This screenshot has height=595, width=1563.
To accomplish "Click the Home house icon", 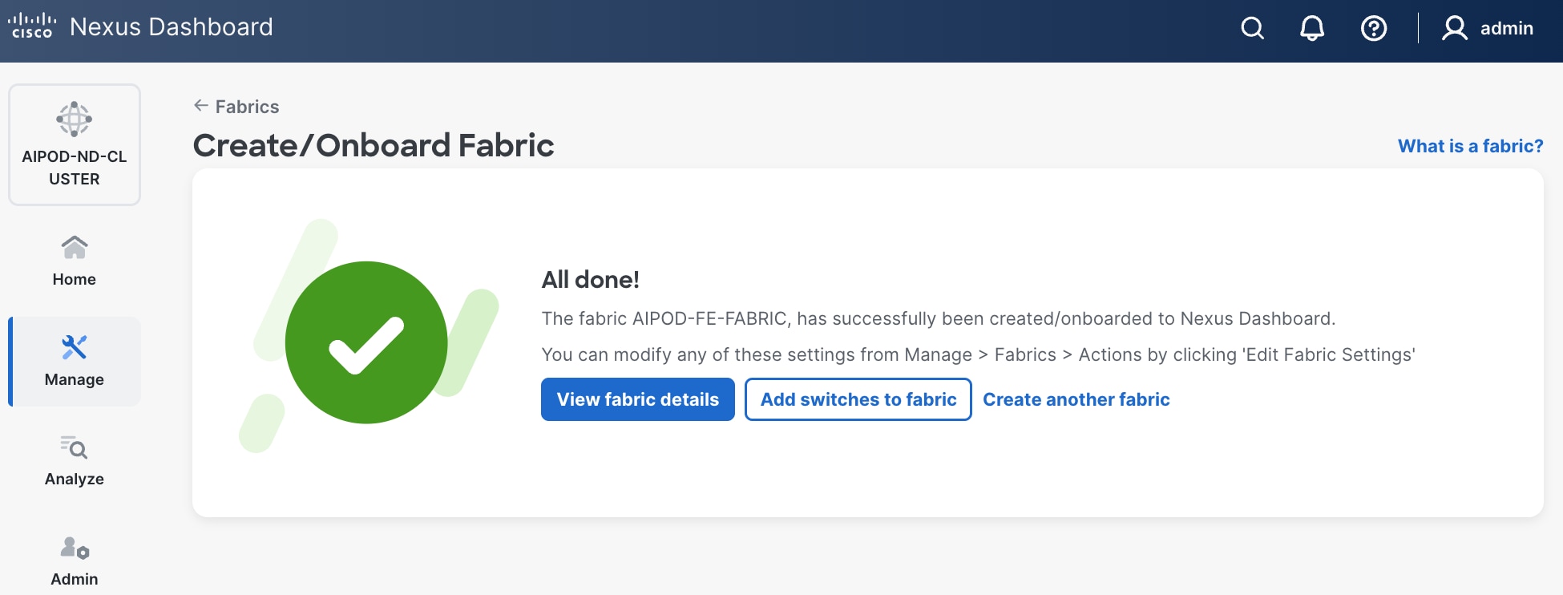I will [75, 248].
